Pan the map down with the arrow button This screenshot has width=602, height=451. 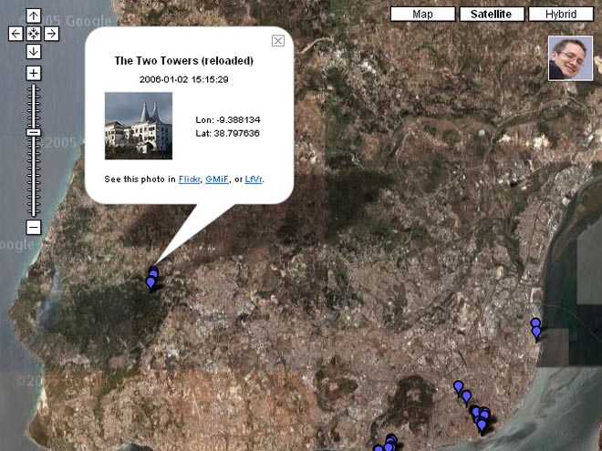click(34, 52)
